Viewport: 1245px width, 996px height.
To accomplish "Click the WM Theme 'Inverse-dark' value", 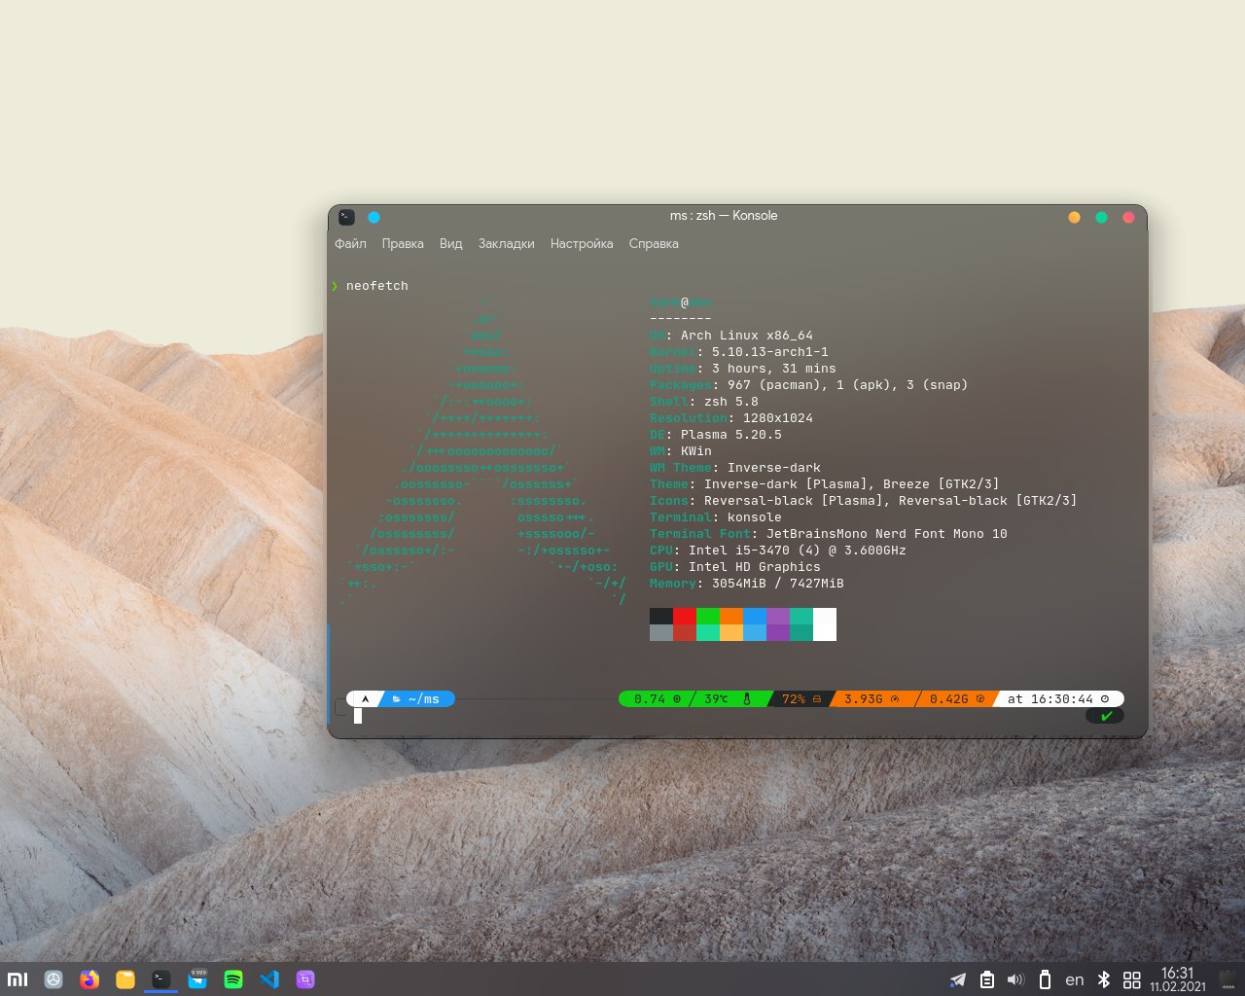I will (x=774, y=468).
